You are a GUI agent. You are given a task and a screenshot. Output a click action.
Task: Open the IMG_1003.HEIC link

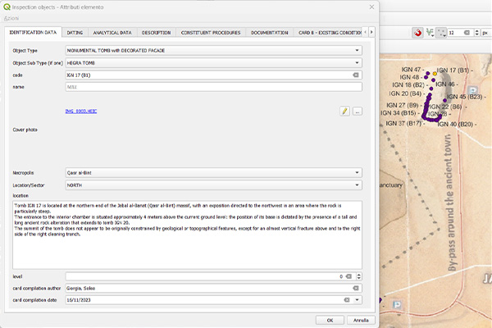pos(81,111)
